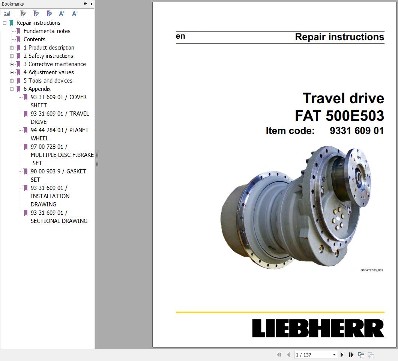Expand the 3 Corrective maintenance bookmark

[x=12, y=64]
